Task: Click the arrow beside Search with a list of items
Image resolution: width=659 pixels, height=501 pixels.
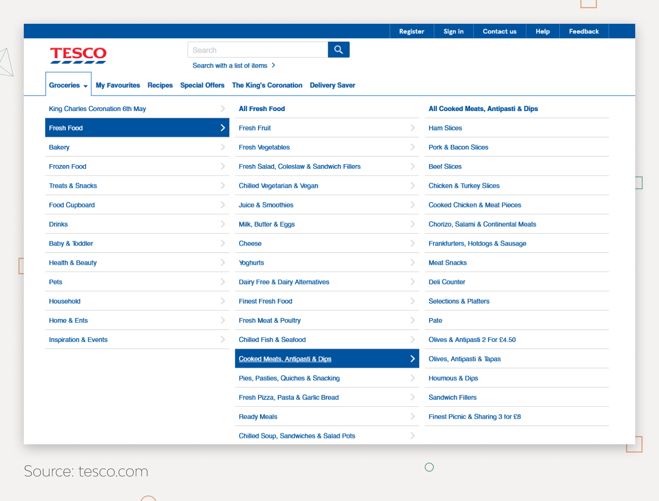Action: (273, 65)
